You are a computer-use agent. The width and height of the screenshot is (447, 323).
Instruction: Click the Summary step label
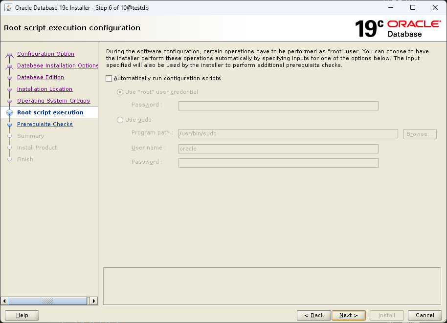[30, 136]
